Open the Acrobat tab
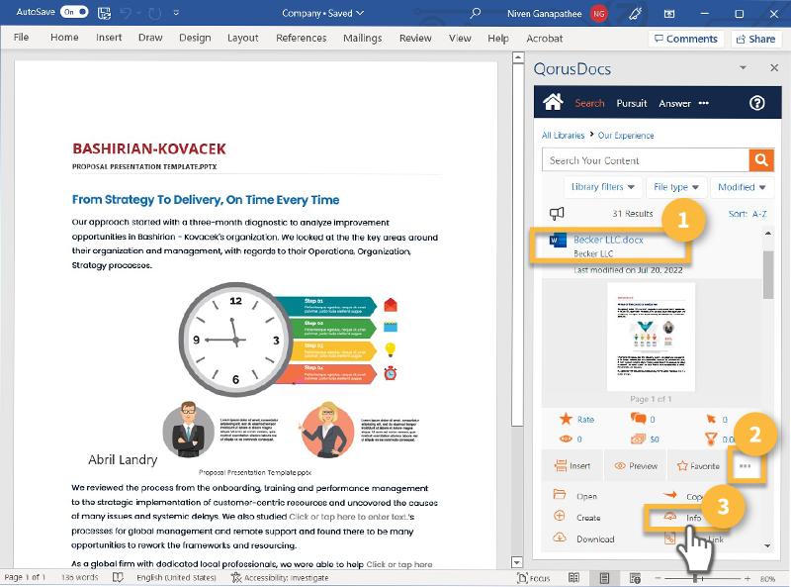The height and width of the screenshot is (587, 791). [x=545, y=39]
